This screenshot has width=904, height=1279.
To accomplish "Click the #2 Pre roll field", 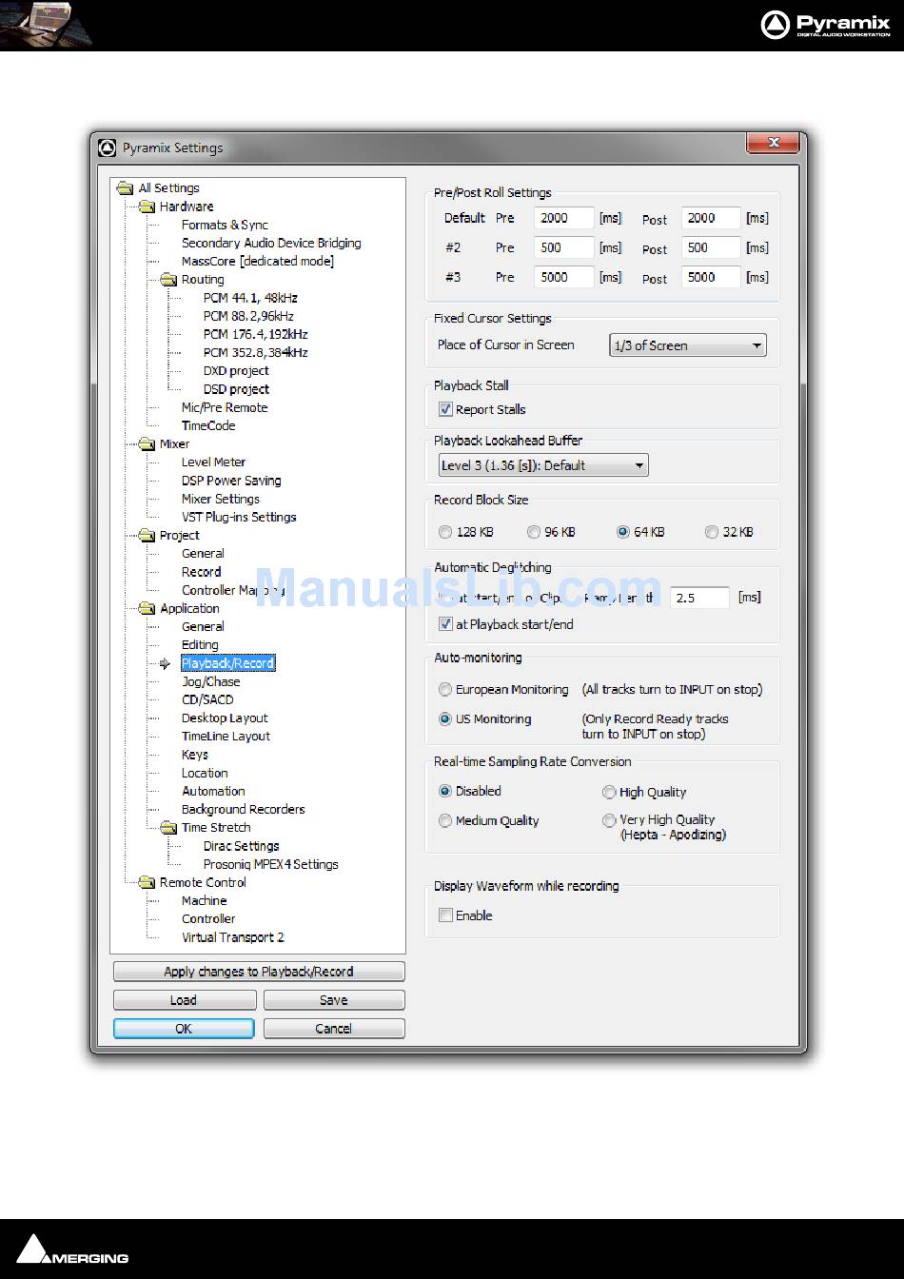I will [564, 247].
